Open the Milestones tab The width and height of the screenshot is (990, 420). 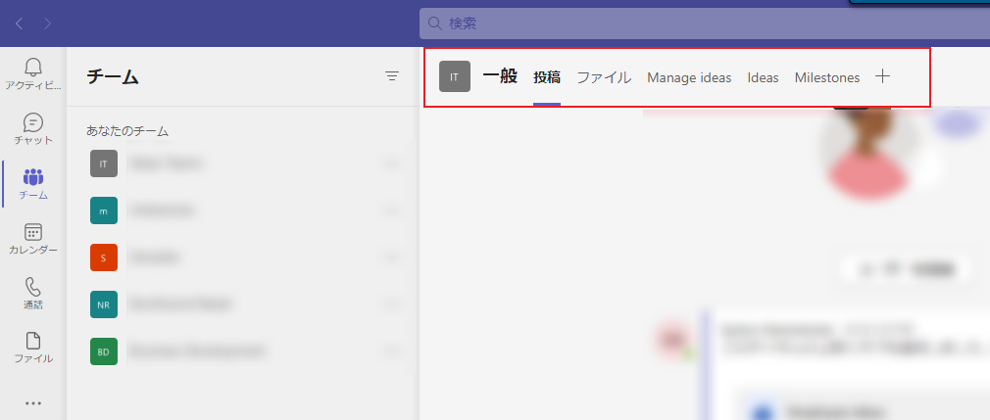pos(827,77)
